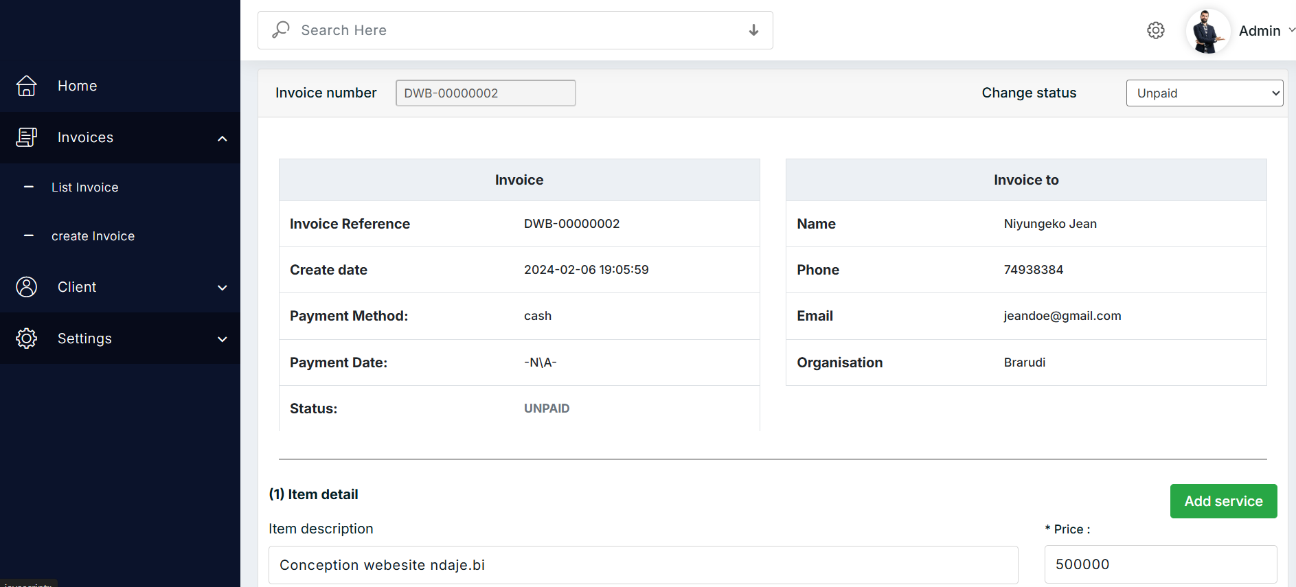
Task: Click the Client person icon
Action: 26,287
